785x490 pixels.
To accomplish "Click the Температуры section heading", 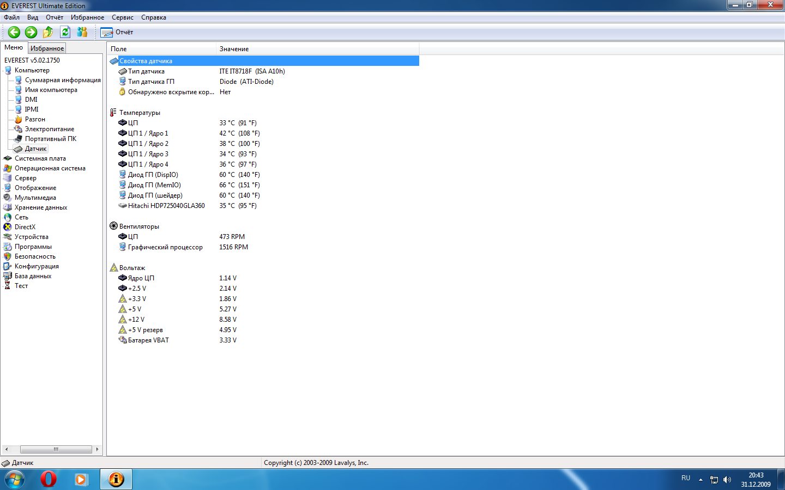I will tap(140, 113).
